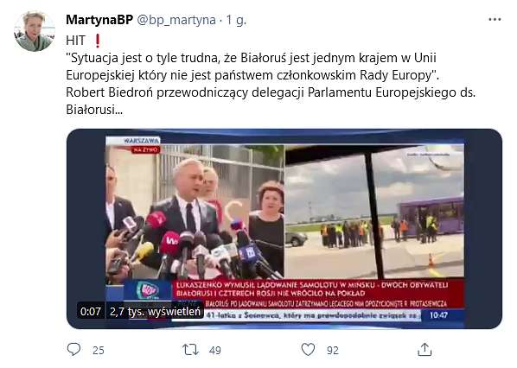
Task: Click the MartynaBP display name
Action: (x=99, y=20)
